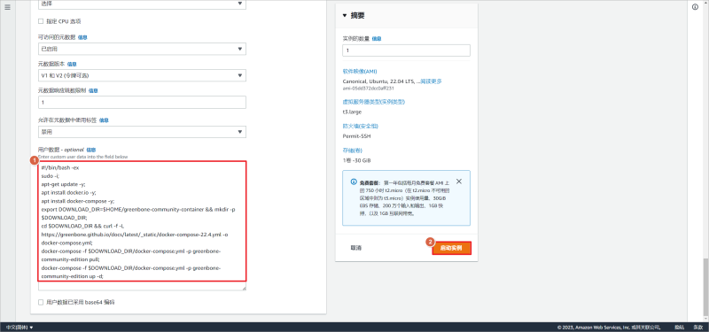The image size is (709, 332).
Task: Click the 存储(卷) link
Action: (353, 151)
